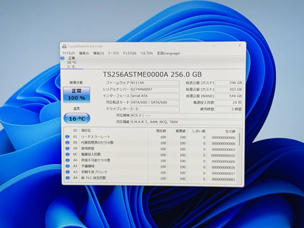
Task: Select the 修復不可能セクタ数 attribute row
Action: pyautogui.click(x=151, y=161)
